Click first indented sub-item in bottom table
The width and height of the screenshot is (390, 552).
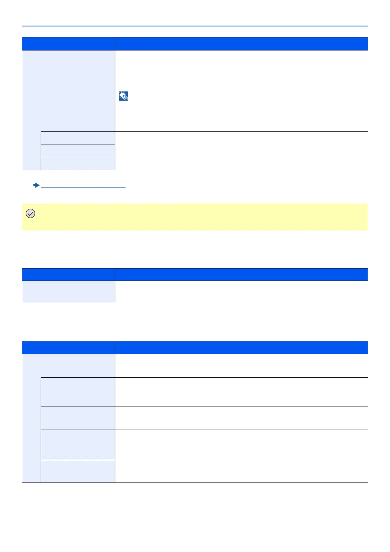coord(78,392)
